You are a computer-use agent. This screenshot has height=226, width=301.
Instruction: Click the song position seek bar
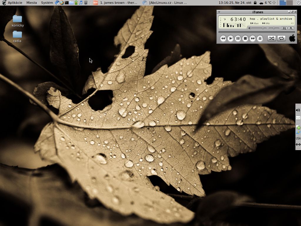pos(257,32)
